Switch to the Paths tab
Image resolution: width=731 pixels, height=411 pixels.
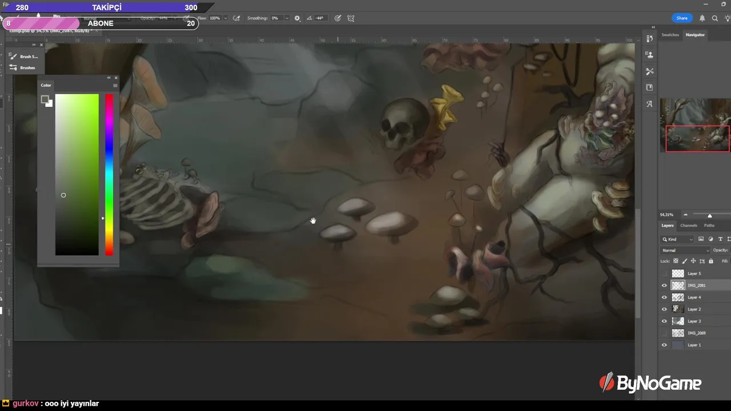[x=709, y=225]
